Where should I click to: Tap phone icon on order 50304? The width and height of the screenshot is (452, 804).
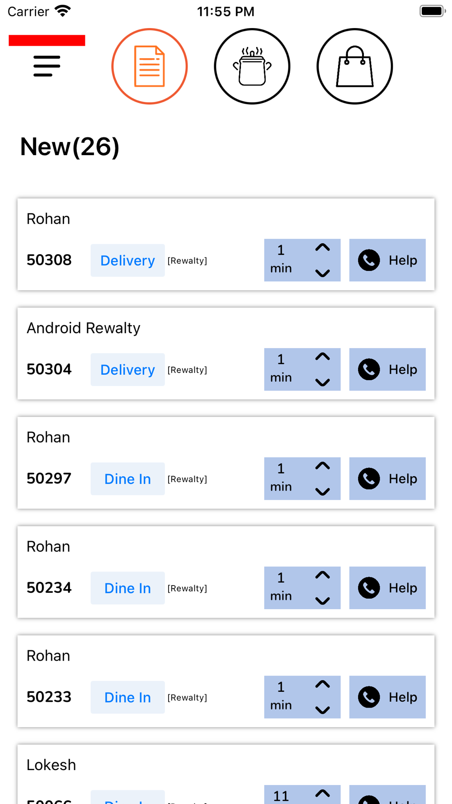coord(369,369)
